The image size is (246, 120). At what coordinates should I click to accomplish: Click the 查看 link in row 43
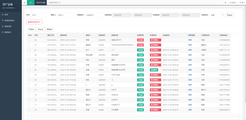tap(190, 70)
